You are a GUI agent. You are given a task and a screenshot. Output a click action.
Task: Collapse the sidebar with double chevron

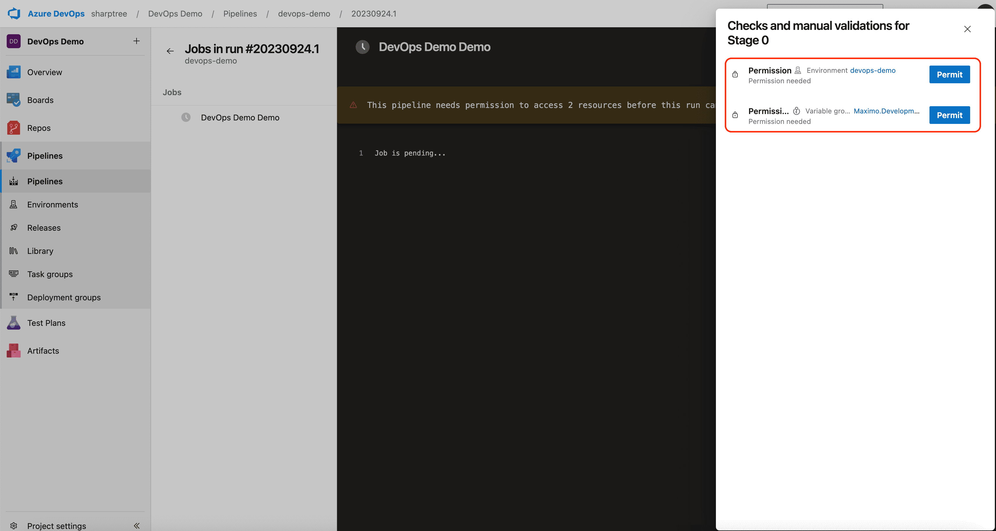pos(137,525)
